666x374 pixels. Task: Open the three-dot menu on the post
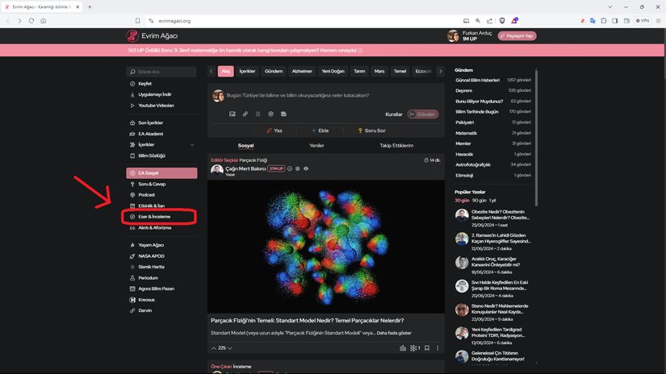[438, 348]
